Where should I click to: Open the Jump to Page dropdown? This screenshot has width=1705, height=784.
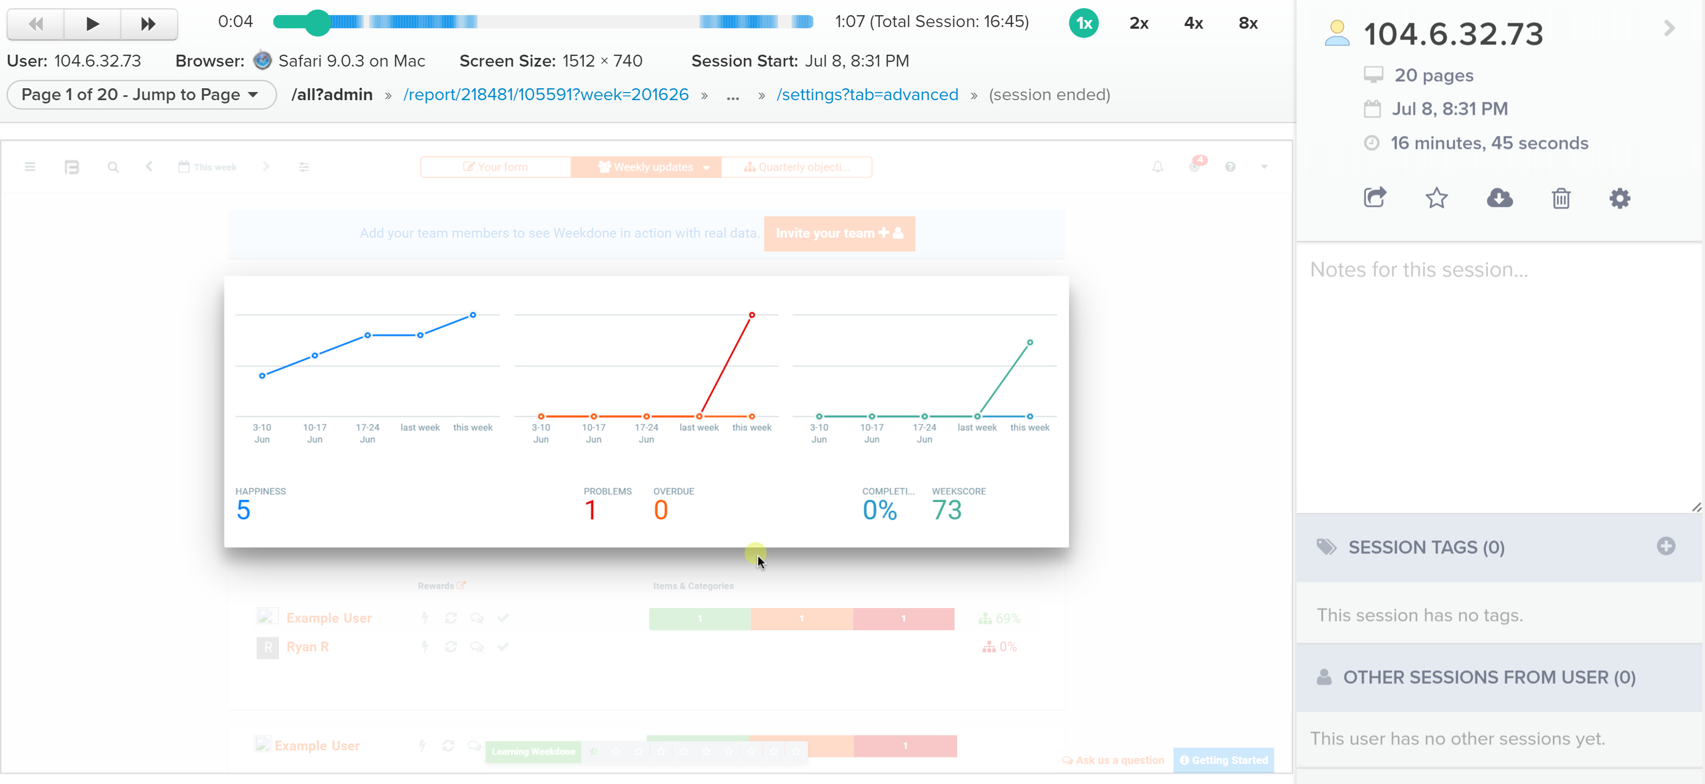[141, 95]
